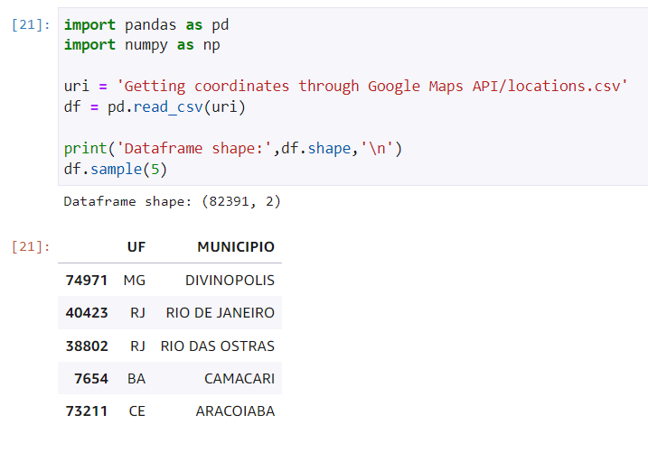The width and height of the screenshot is (648, 452).
Task: Click the RIO DAS OSTRAS cell
Action: coord(218,346)
